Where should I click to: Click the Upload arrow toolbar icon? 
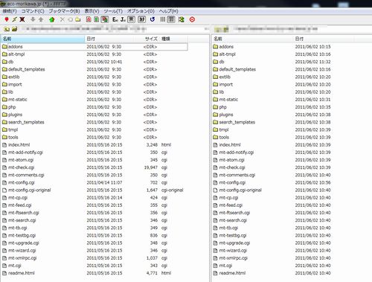coord(41,19)
